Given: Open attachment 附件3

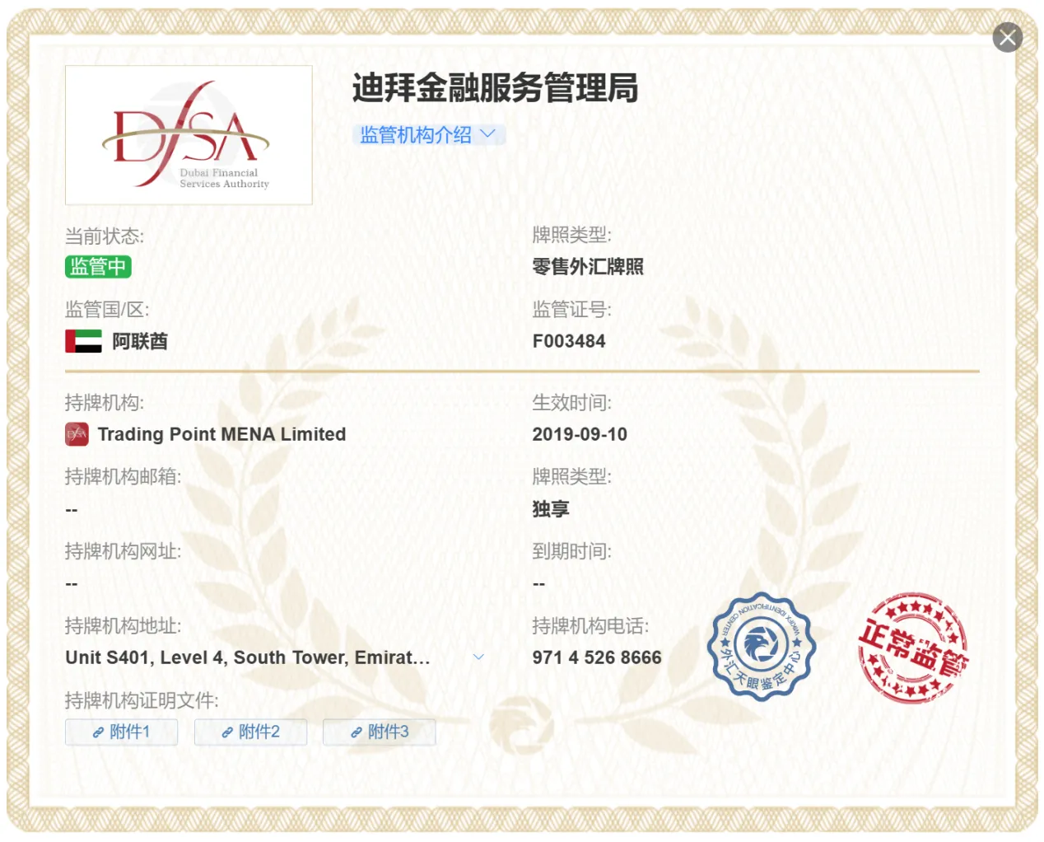Looking at the screenshot, I should click(x=380, y=732).
